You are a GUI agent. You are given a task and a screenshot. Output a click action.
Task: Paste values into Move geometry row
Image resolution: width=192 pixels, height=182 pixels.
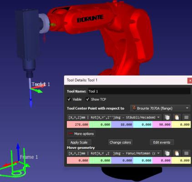[177, 153]
